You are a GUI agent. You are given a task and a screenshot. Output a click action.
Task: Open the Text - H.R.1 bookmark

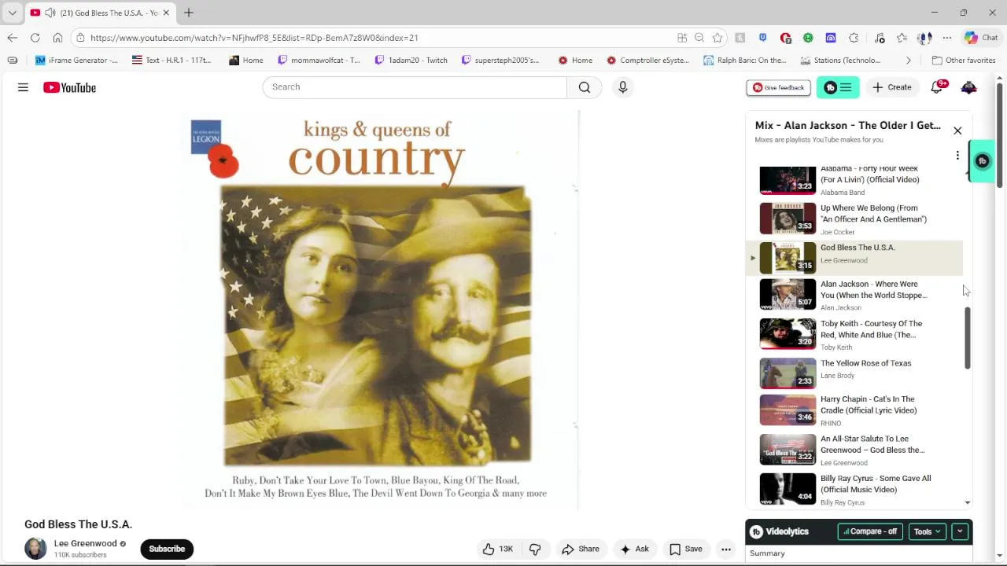[x=172, y=61]
